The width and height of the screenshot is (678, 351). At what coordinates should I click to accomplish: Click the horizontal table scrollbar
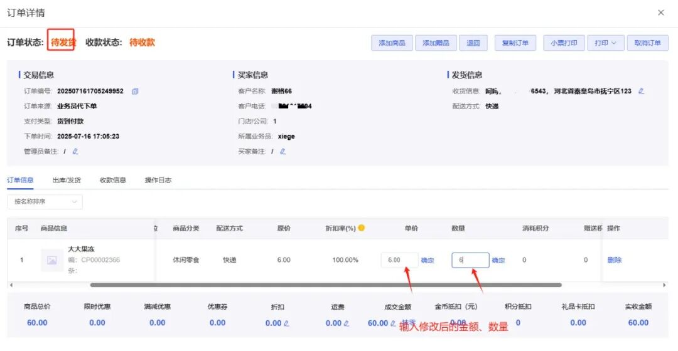[326, 285]
